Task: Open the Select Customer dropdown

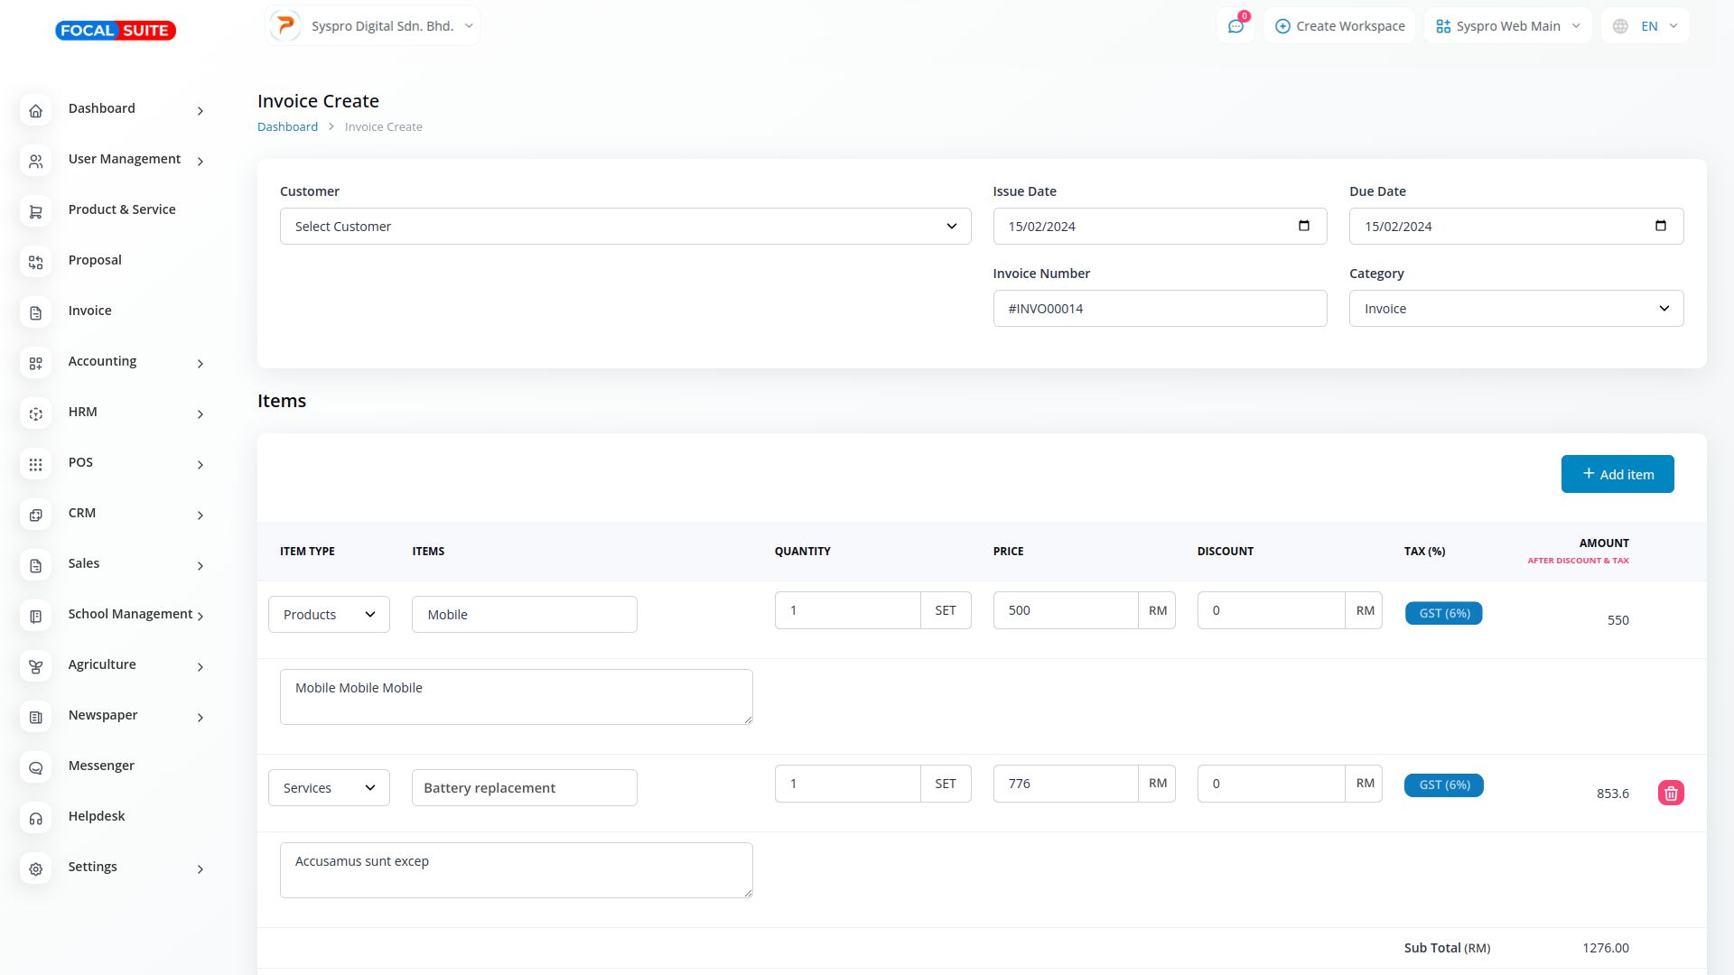Action: 625,227
